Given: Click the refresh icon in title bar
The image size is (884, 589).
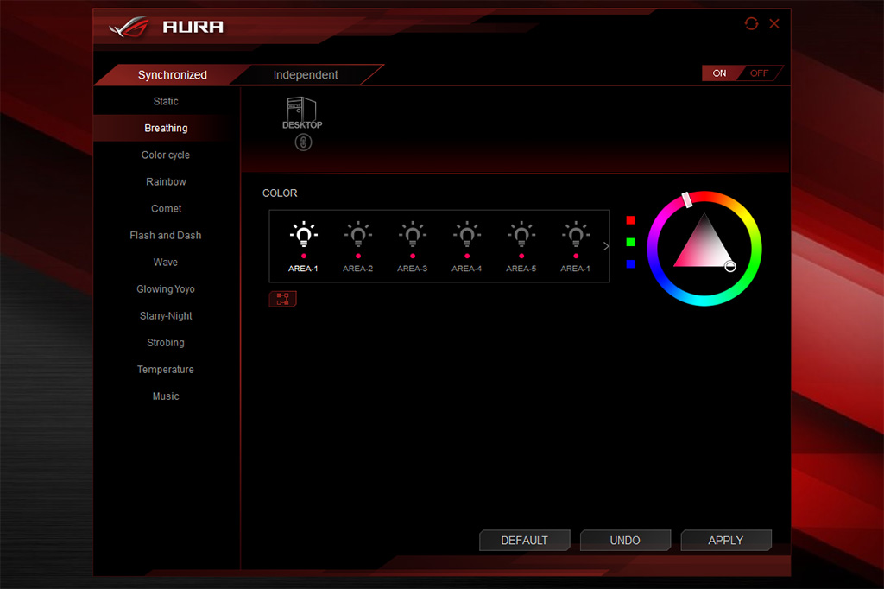Looking at the screenshot, I should point(751,24).
